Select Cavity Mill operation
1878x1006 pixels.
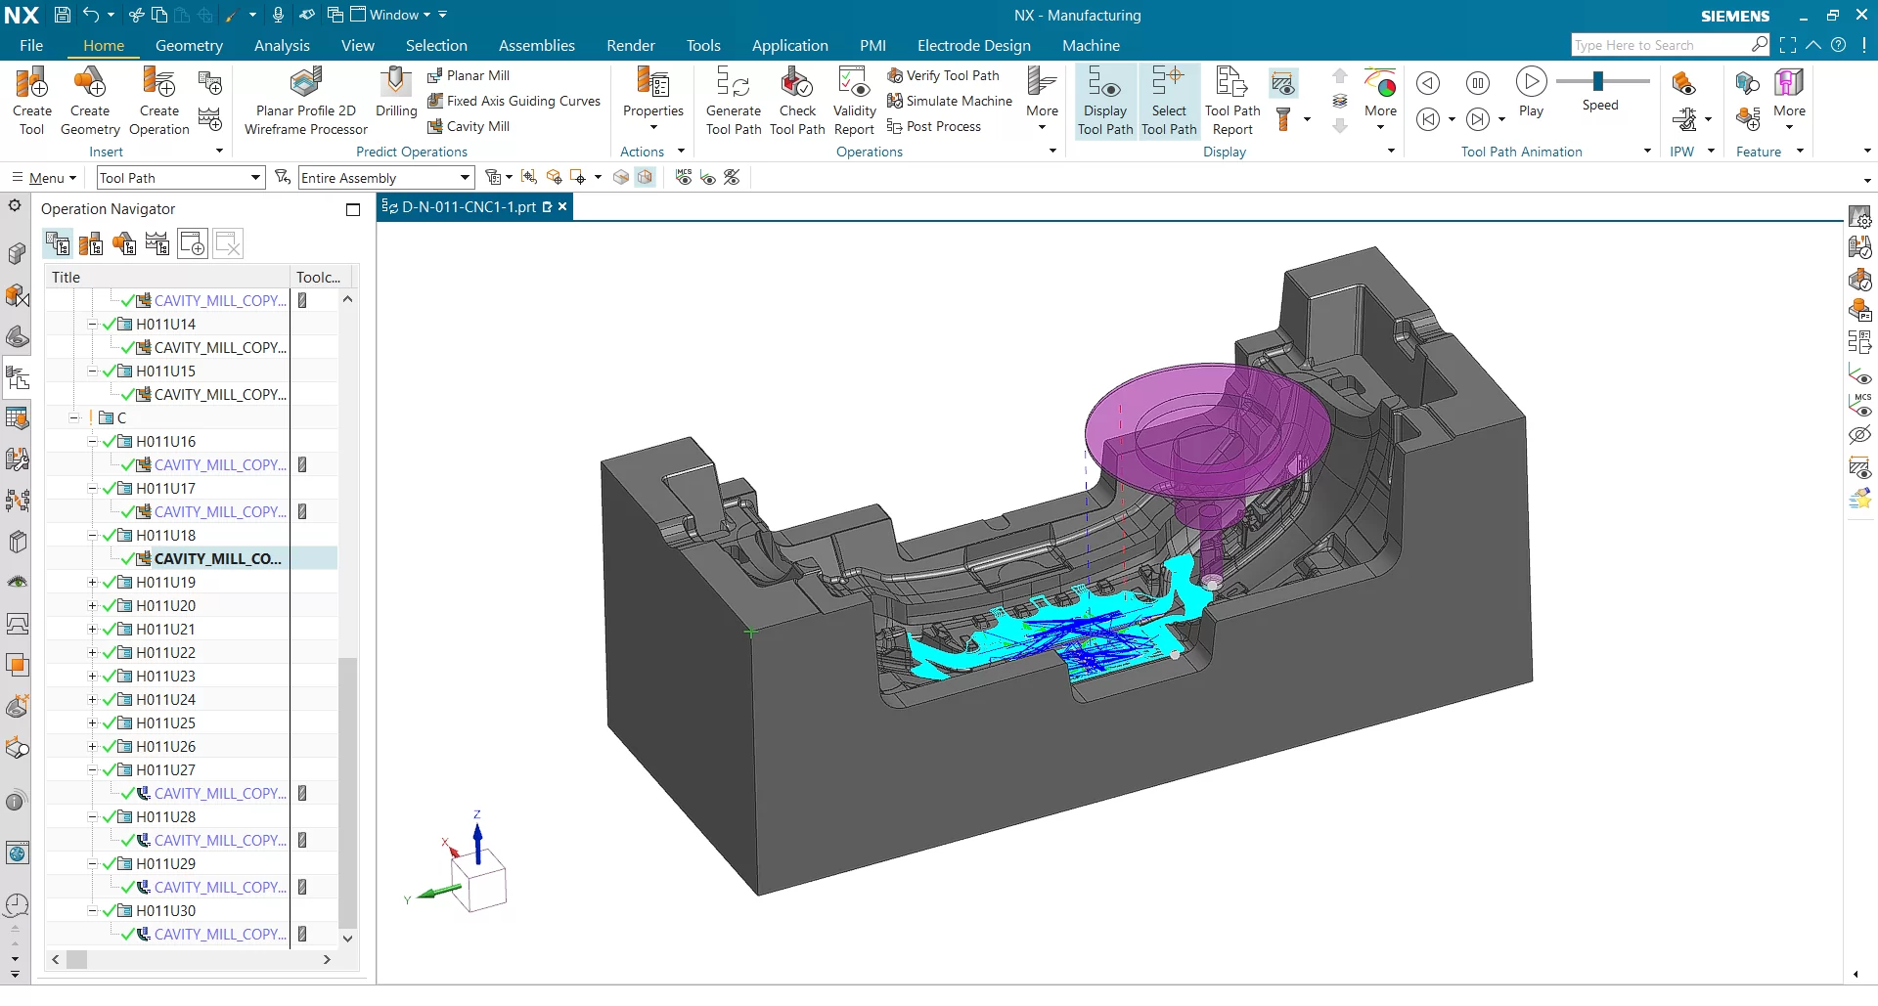469,126
